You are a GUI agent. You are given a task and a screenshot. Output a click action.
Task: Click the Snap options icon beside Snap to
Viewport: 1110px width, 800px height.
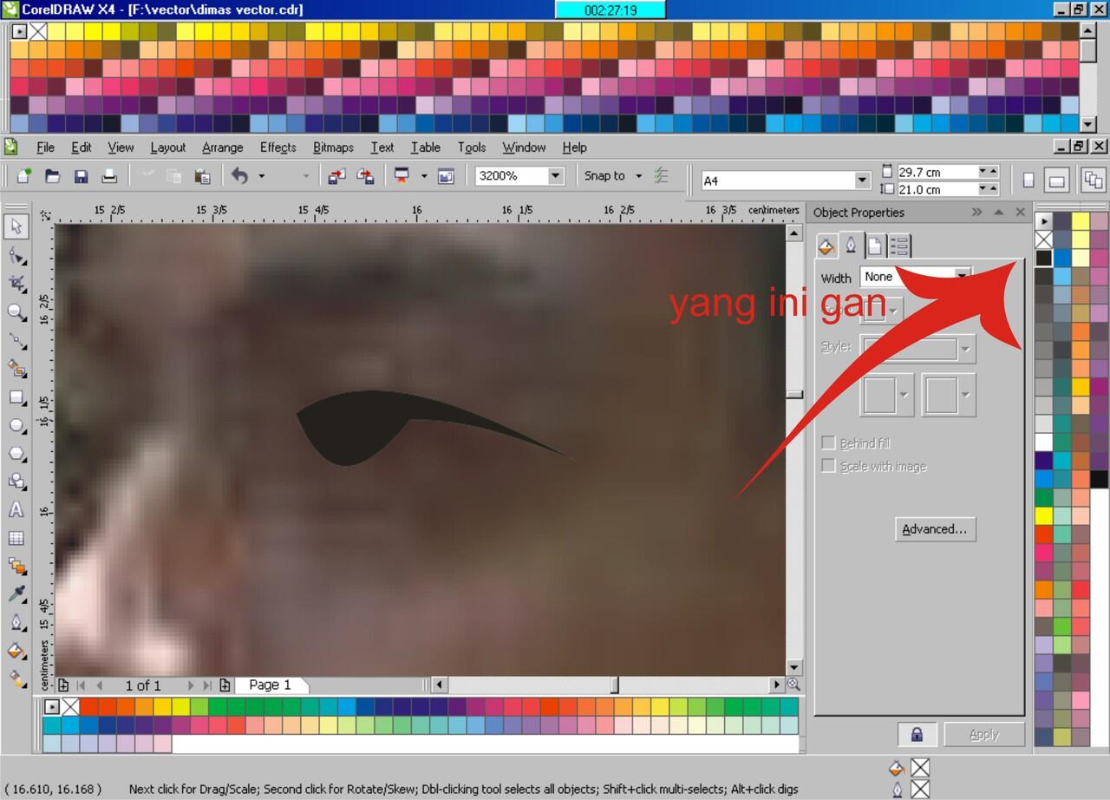point(661,176)
